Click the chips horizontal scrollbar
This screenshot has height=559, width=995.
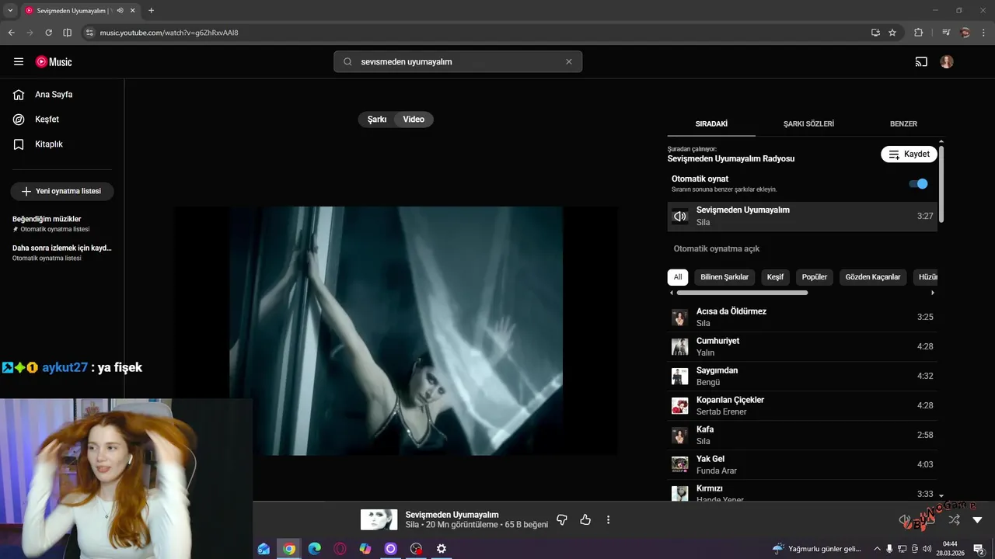tap(742, 293)
